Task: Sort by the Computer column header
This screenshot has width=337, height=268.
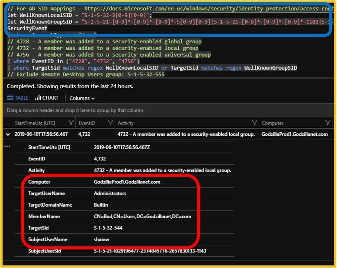Action: 273,123
